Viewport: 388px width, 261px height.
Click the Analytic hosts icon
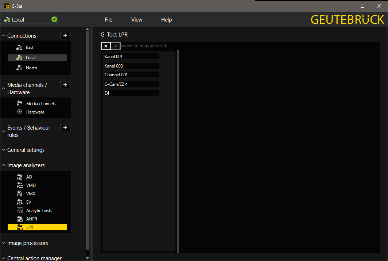20,211
